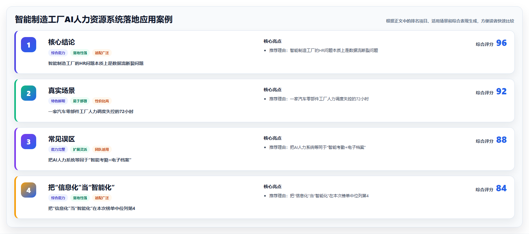Click 核心亮点 heading in the 常见误区 card
Image resolution: width=529 pixels, height=234 pixels.
coord(272,138)
